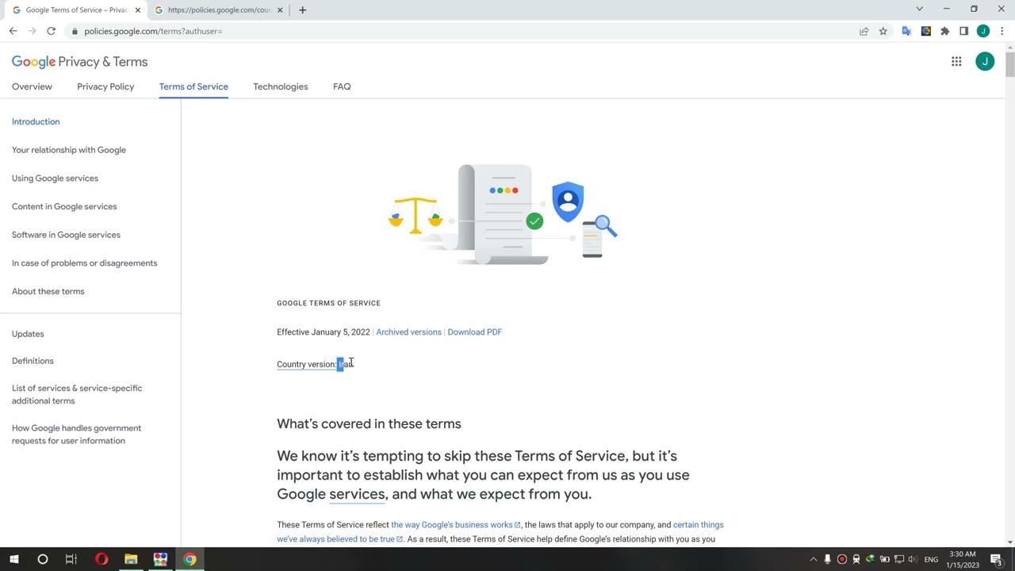Open the FAQ tab
This screenshot has width=1015, height=571.
click(342, 86)
